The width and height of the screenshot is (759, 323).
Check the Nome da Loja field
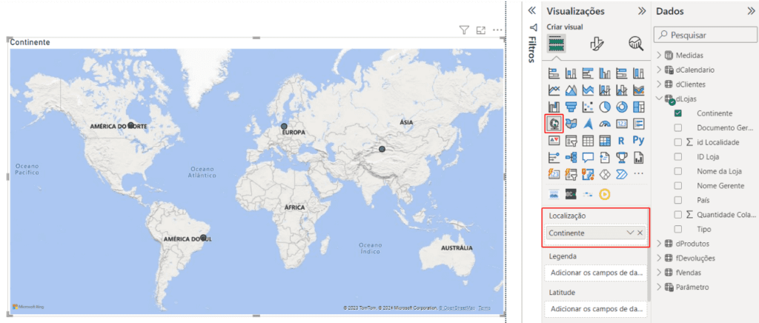[678, 171]
